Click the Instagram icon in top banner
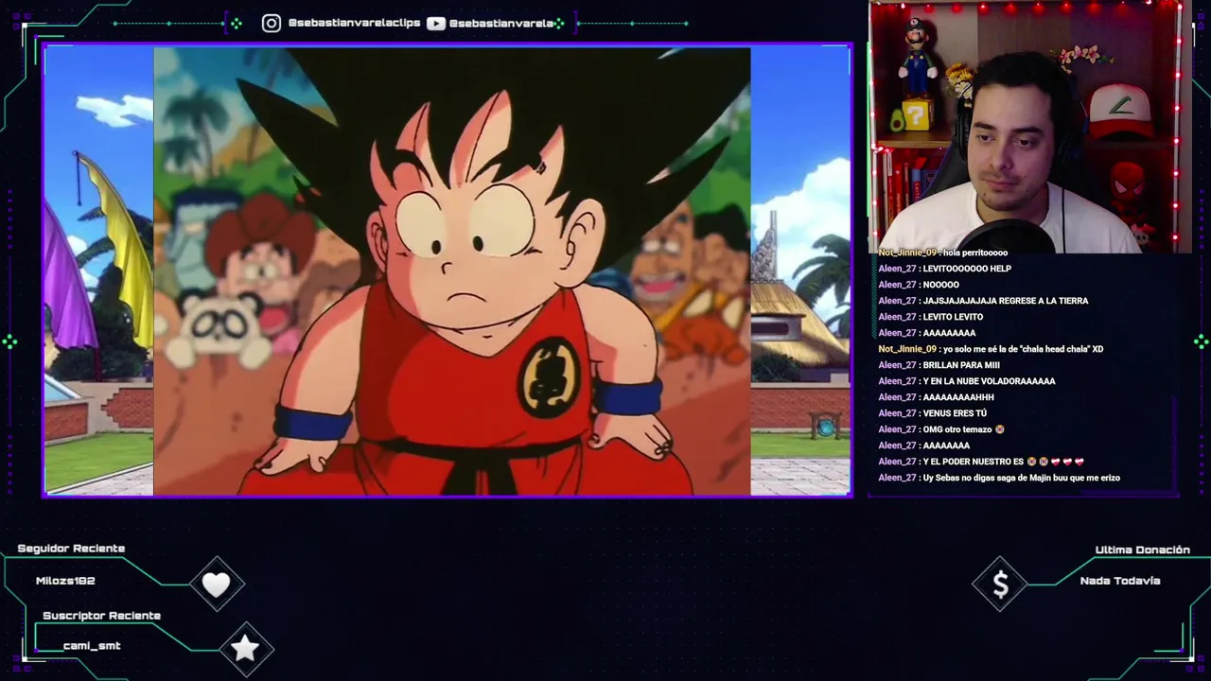This screenshot has height=681, width=1211. click(272, 23)
